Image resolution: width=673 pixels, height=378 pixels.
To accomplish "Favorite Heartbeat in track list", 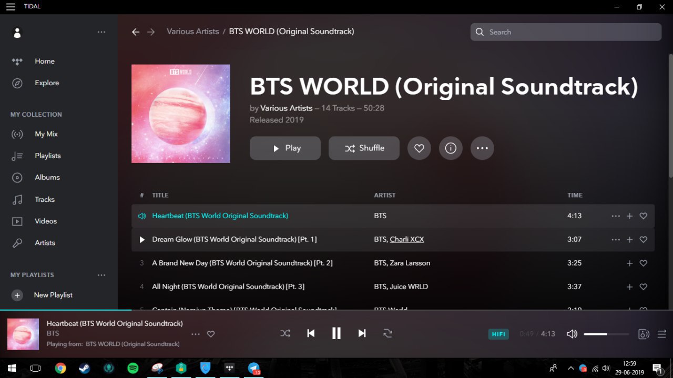I will [643, 216].
